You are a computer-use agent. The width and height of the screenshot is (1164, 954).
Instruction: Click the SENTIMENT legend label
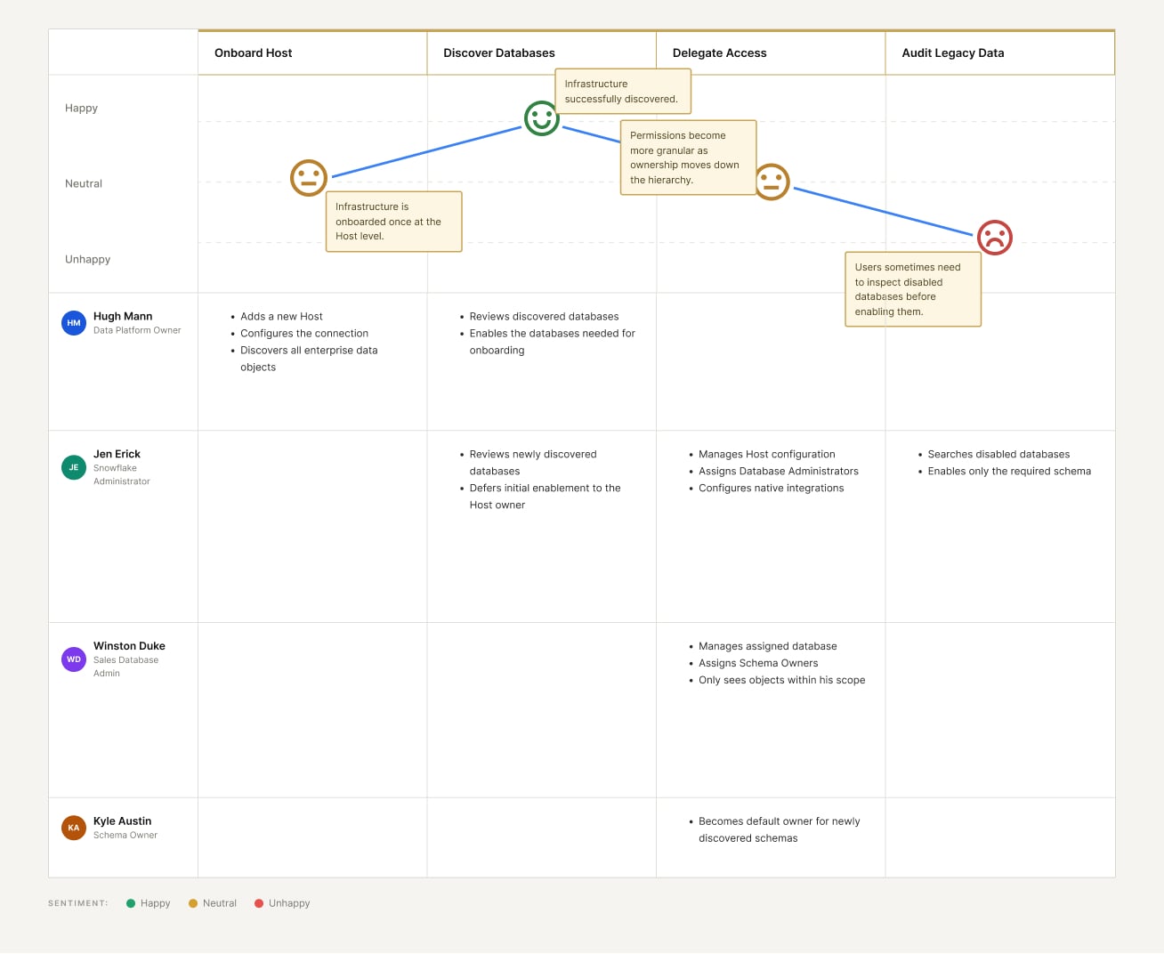(78, 903)
